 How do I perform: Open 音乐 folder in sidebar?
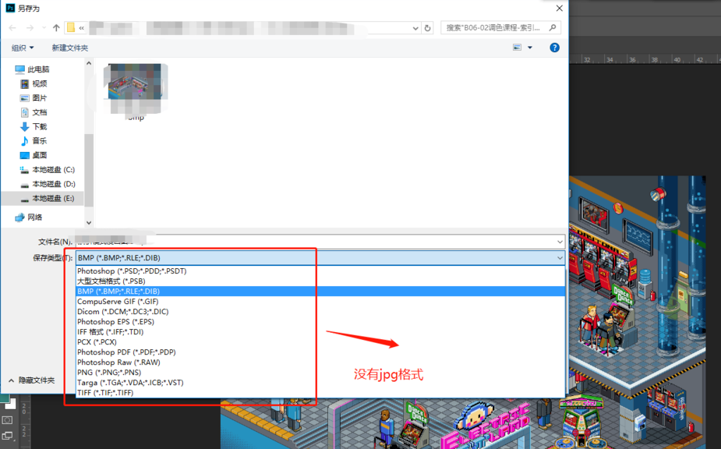click(x=34, y=141)
